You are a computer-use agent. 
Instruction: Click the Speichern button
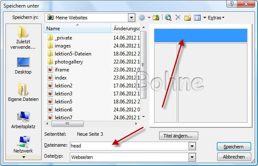click(x=234, y=147)
